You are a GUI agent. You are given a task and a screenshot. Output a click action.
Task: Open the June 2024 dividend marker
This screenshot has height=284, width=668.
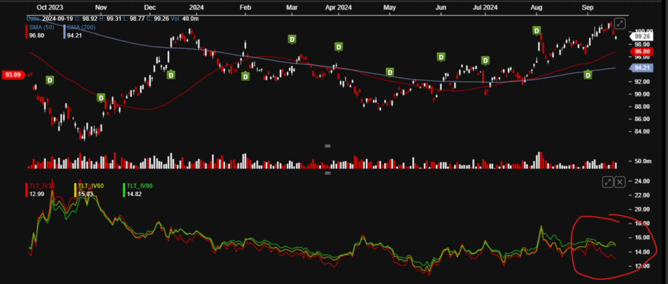(x=442, y=57)
